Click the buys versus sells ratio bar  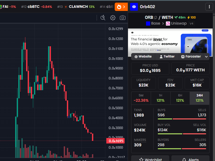182,119
